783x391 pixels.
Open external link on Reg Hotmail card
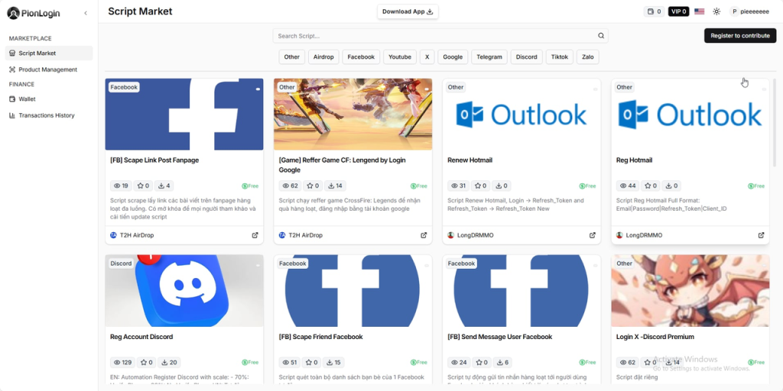tap(761, 235)
